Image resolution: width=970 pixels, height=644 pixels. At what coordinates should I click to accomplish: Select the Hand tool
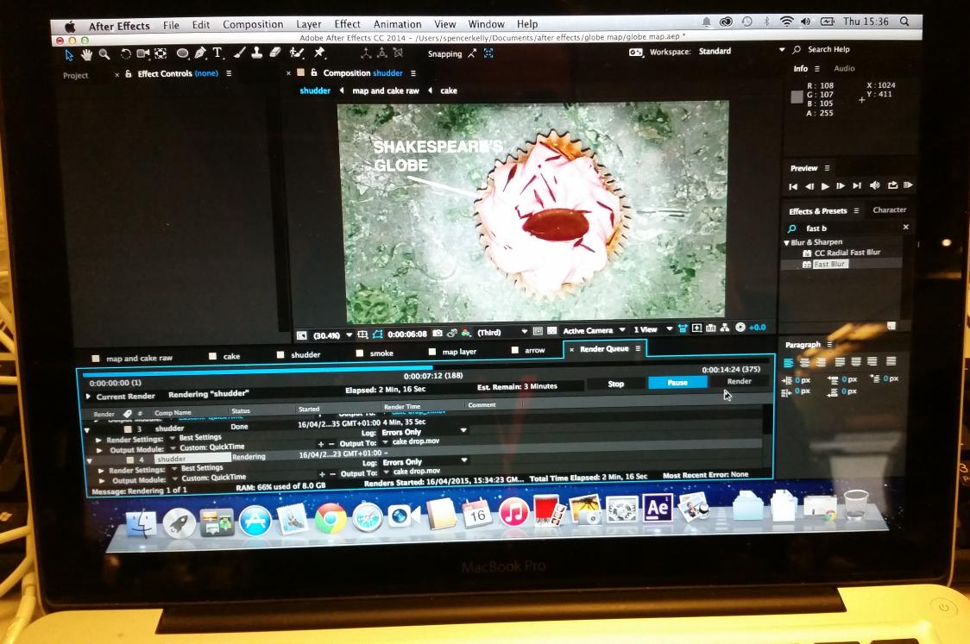pyautogui.click(x=86, y=54)
